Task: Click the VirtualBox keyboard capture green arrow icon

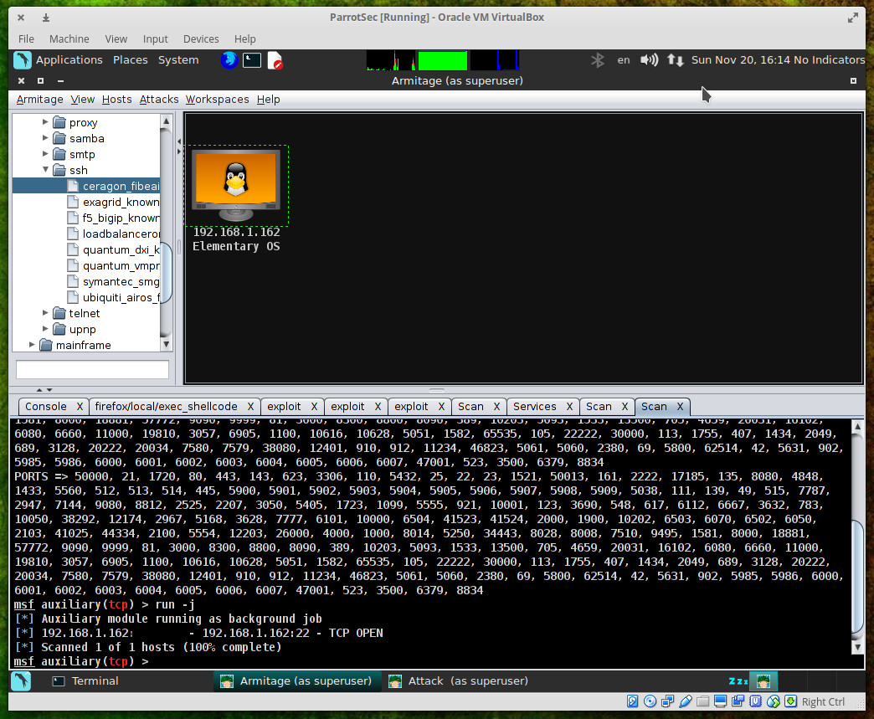Action: pyautogui.click(x=790, y=701)
